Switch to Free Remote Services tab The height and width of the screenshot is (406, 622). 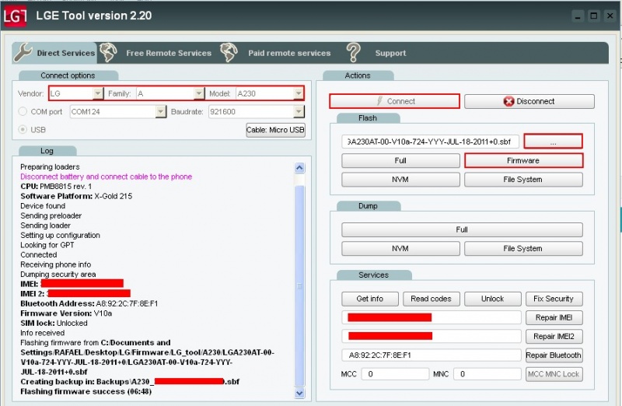[169, 53]
